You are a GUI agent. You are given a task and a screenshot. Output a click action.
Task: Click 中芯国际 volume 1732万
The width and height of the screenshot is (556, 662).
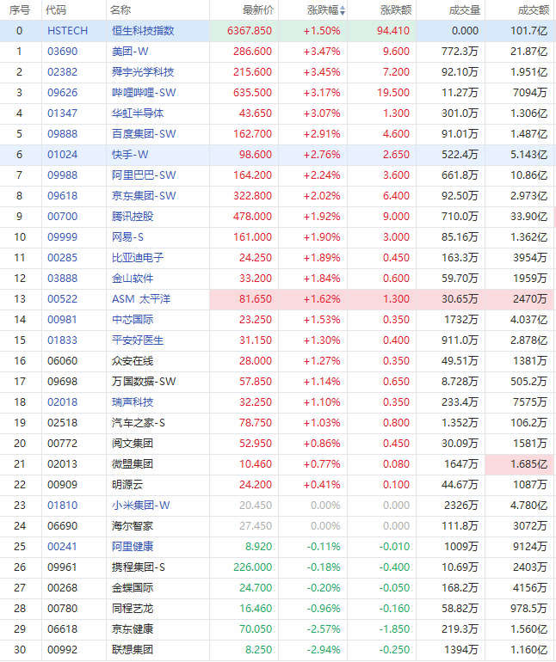point(460,320)
